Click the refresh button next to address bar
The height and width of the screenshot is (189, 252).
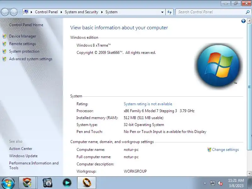[169, 12]
